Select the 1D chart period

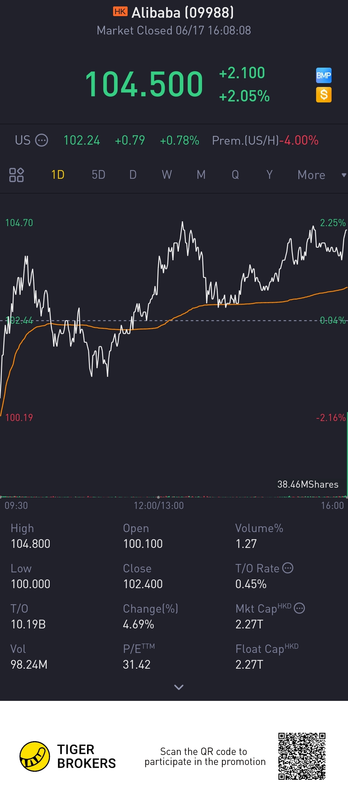tap(58, 175)
